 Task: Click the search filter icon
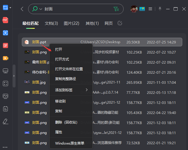116,9
